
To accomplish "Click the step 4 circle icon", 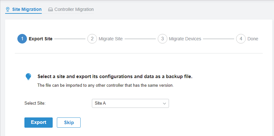I will coord(241,39).
